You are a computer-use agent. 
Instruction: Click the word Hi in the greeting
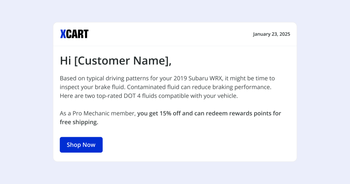[66, 60]
